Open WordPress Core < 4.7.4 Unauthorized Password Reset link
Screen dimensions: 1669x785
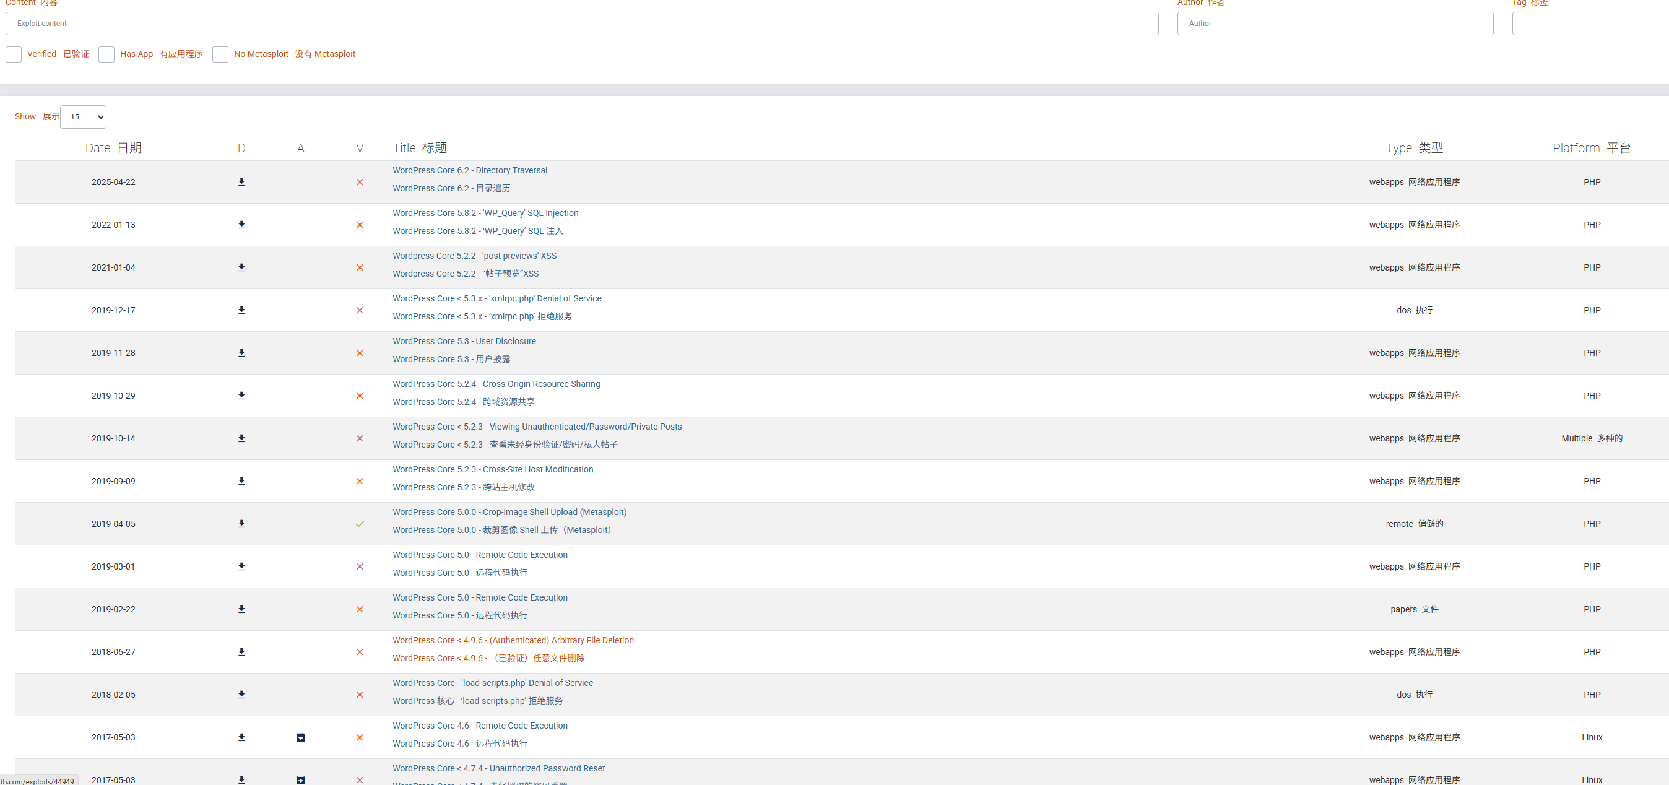498,769
